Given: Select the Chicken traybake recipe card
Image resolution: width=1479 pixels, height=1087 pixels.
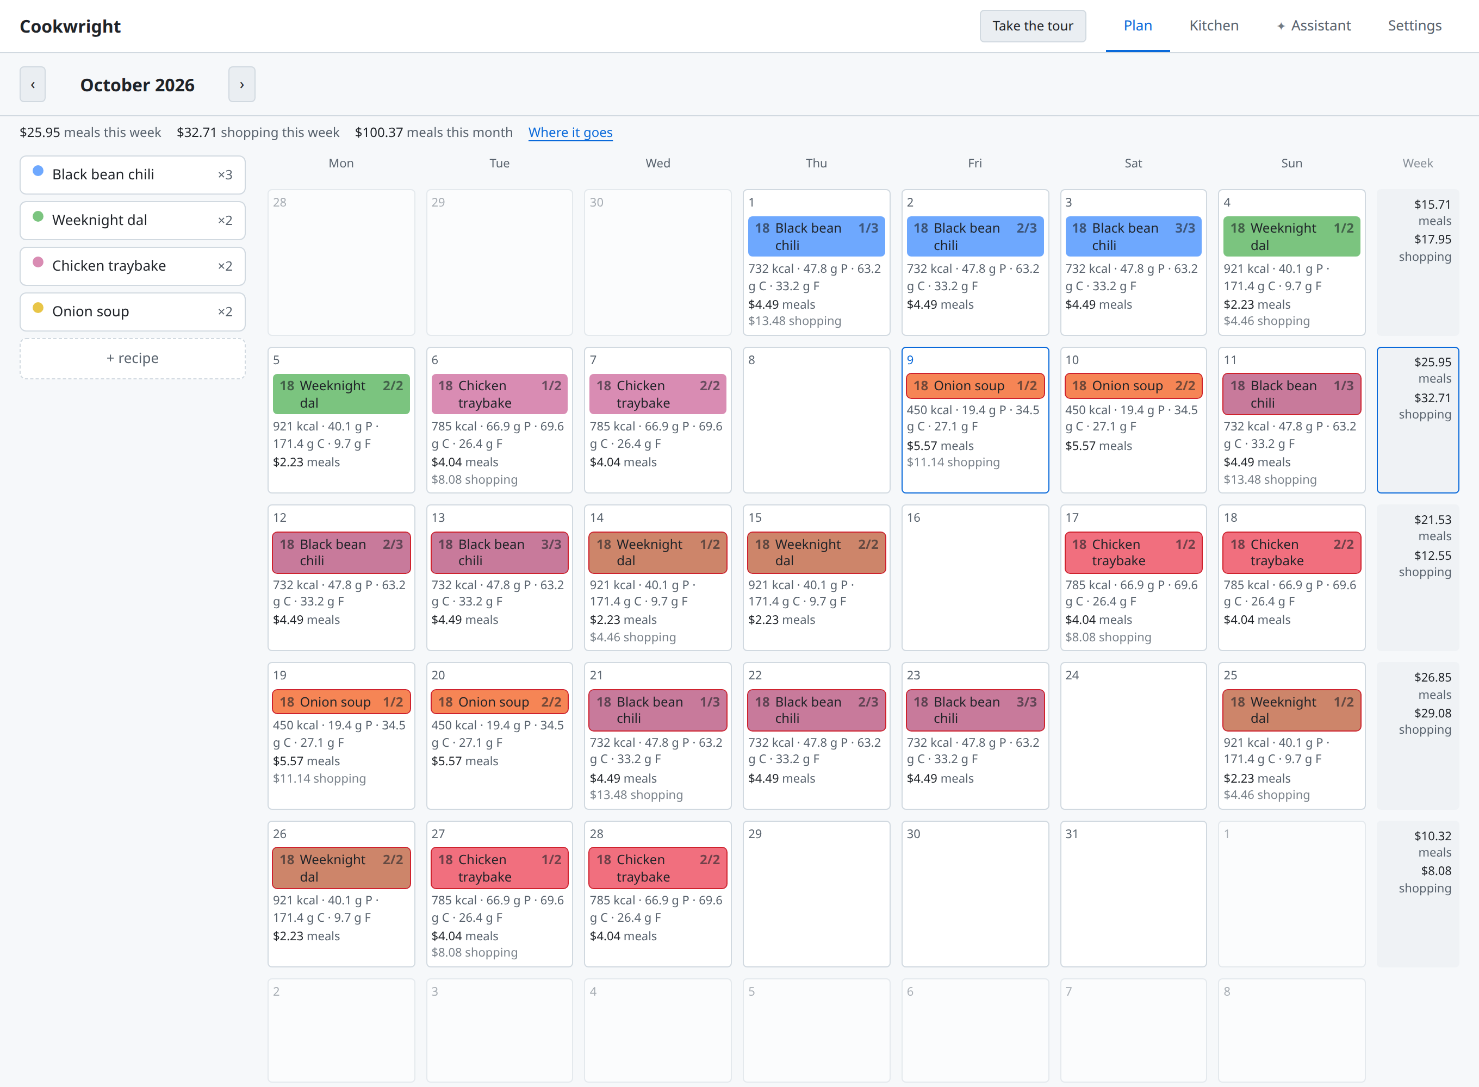Looking at the screenshot, I should click(132, 266).
